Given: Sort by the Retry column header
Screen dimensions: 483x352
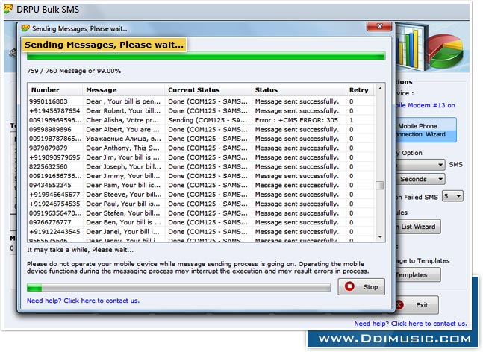Looking at the screenshot, I should click(359, 90).
